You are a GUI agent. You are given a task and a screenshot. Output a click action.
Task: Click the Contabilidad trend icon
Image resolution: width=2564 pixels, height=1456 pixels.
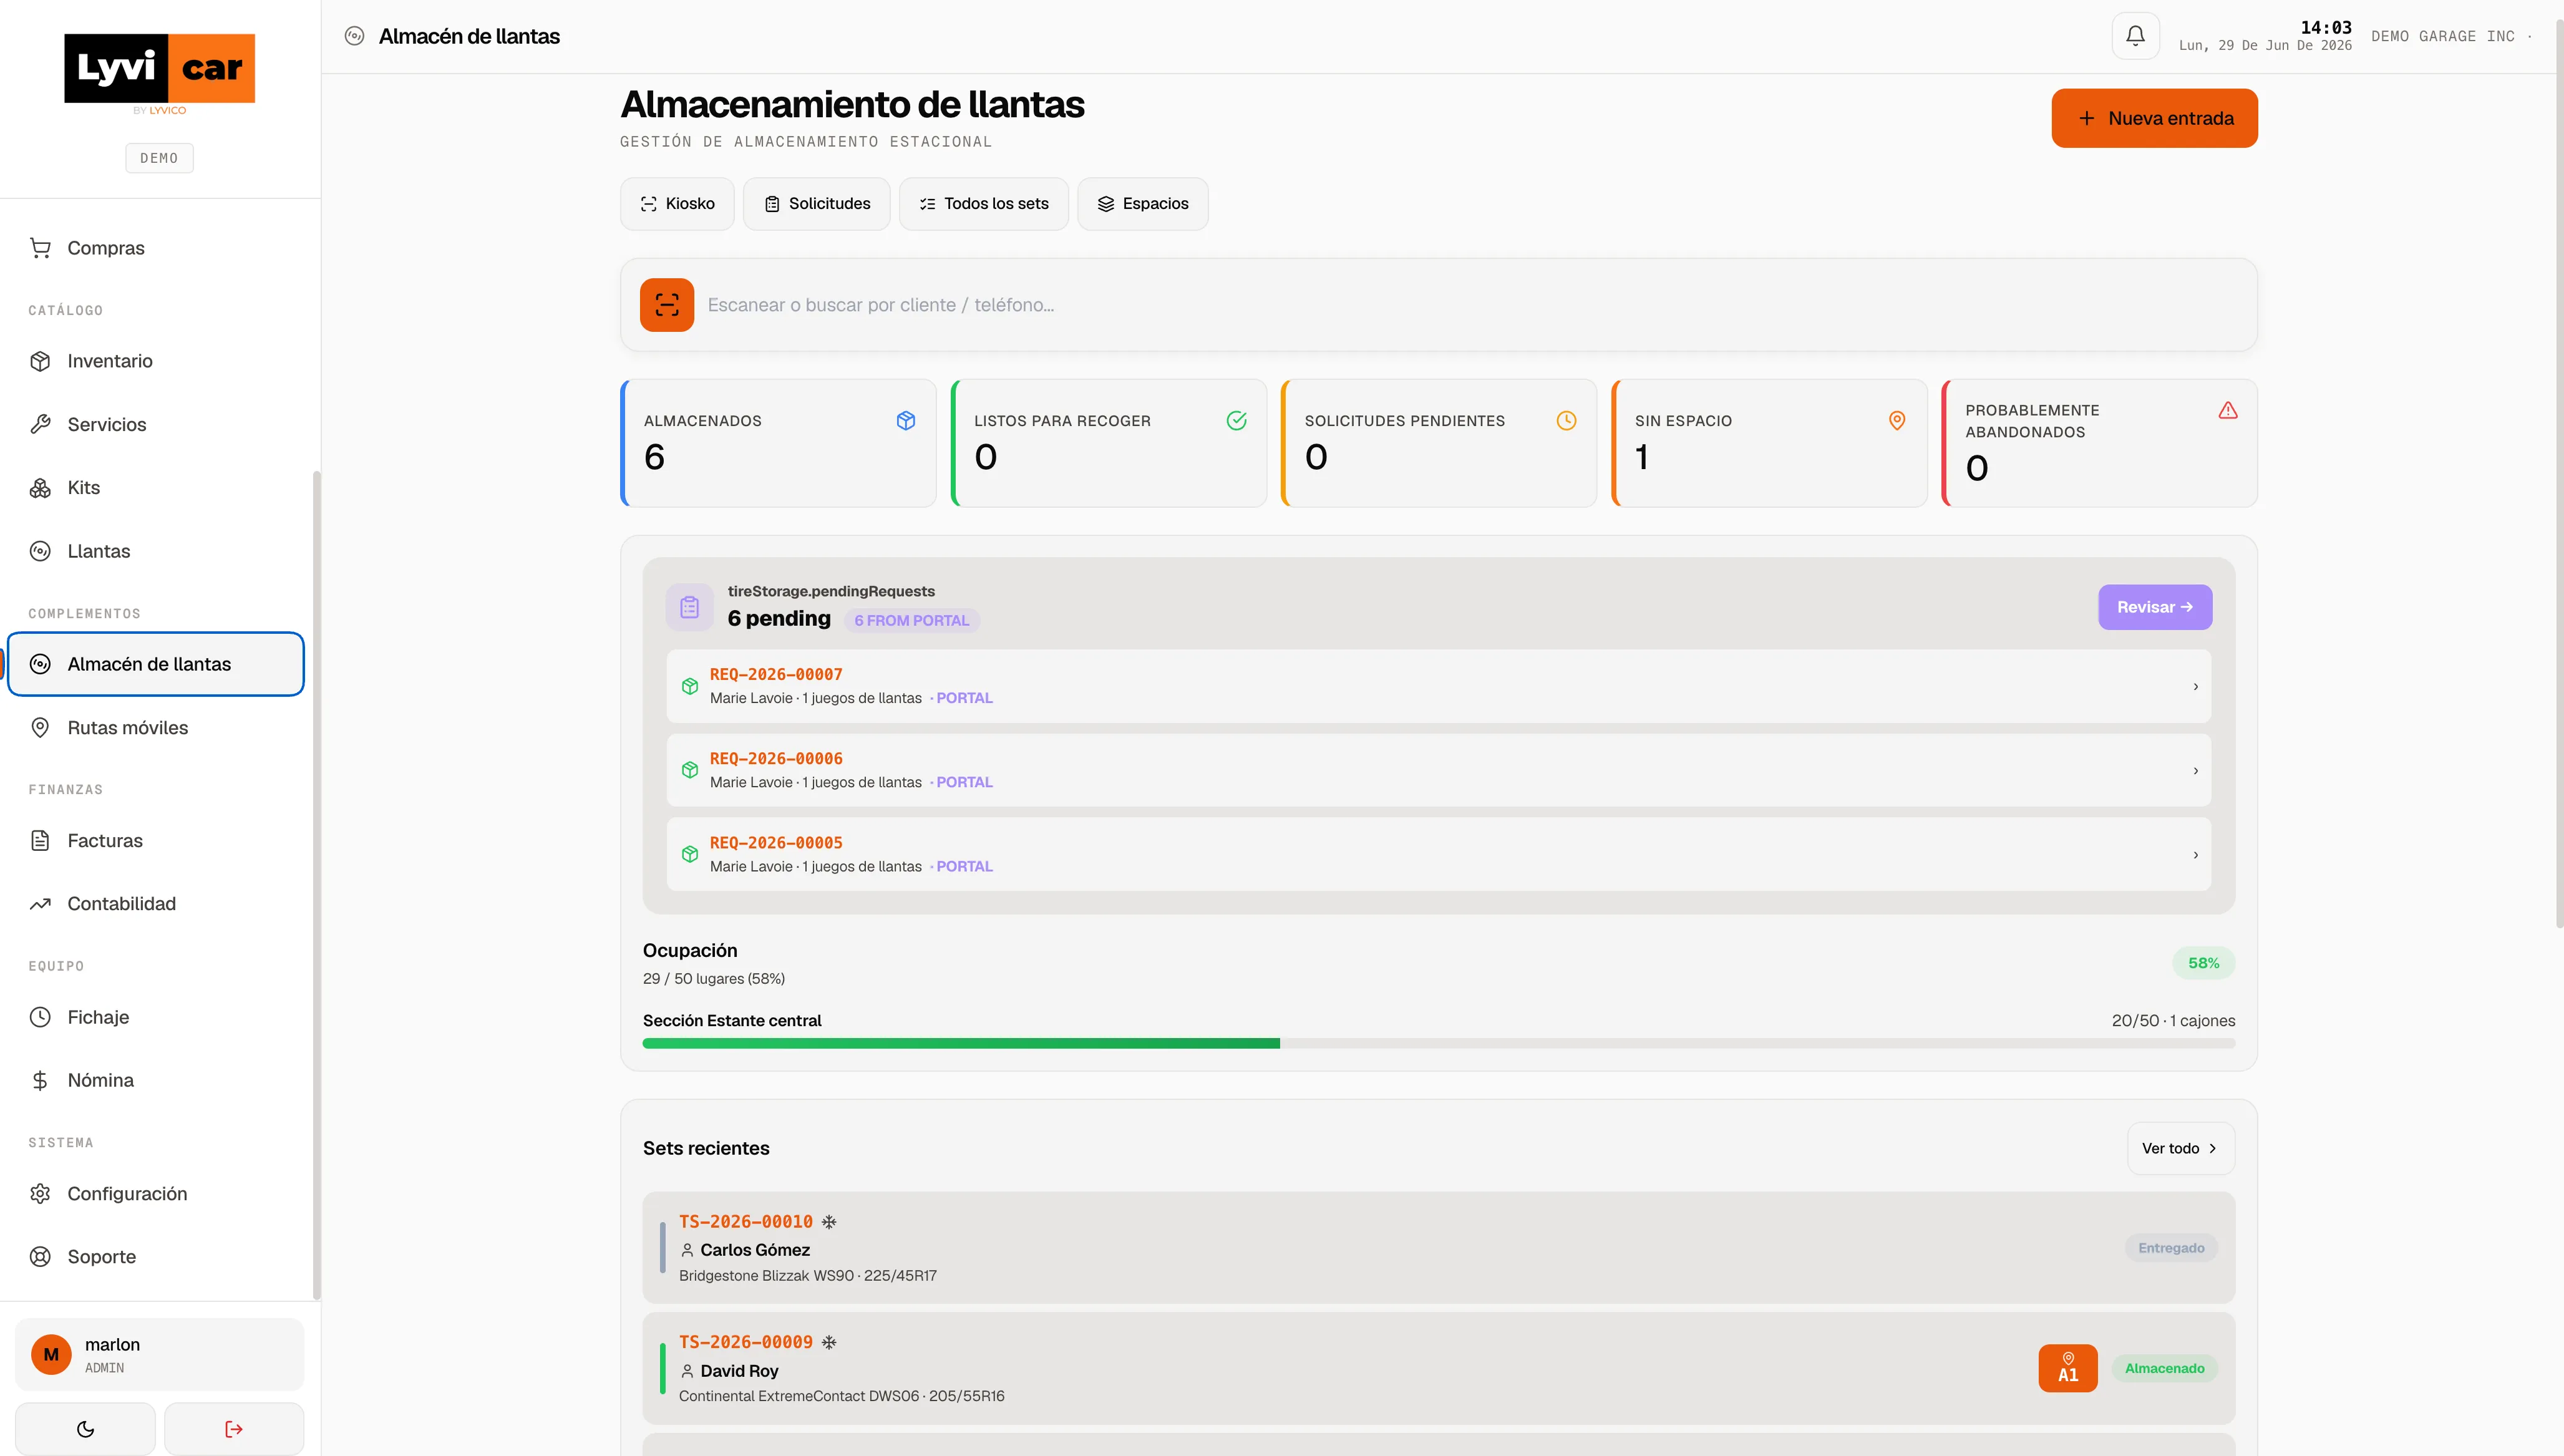[x=40, y=904]
